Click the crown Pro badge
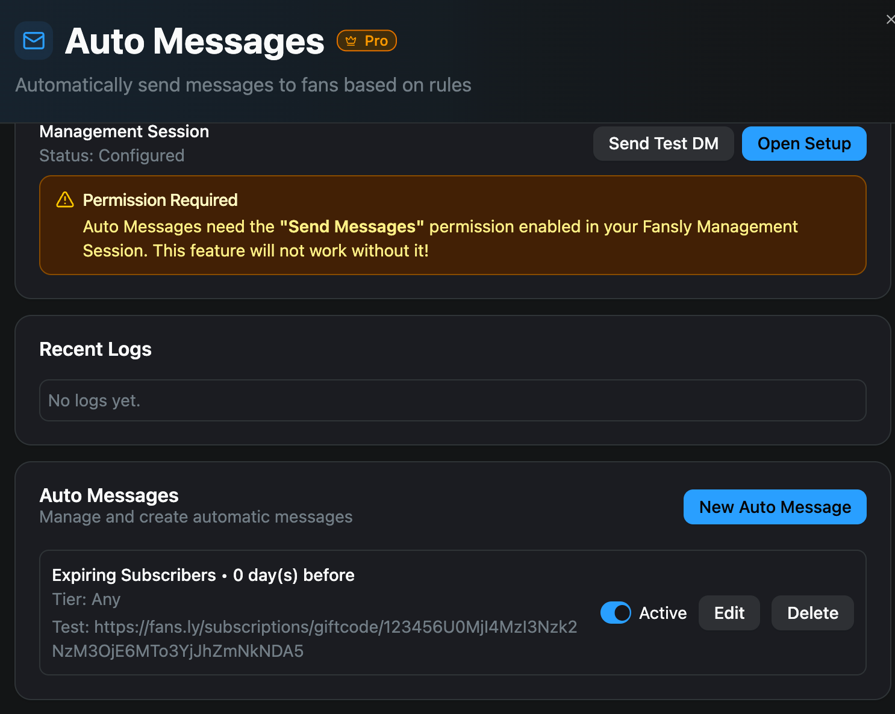 click(x=366, y=41)
